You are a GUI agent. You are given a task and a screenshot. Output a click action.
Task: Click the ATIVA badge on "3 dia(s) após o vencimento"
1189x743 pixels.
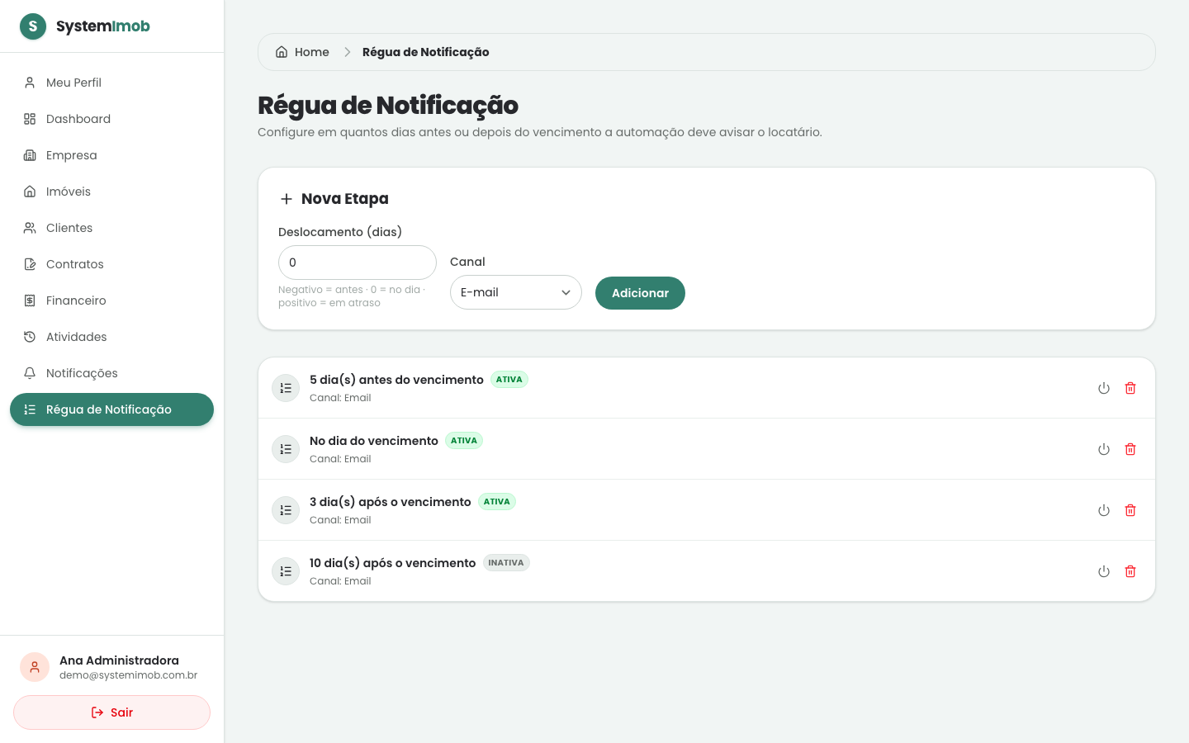pyautogui.click(x=497, y=502)
